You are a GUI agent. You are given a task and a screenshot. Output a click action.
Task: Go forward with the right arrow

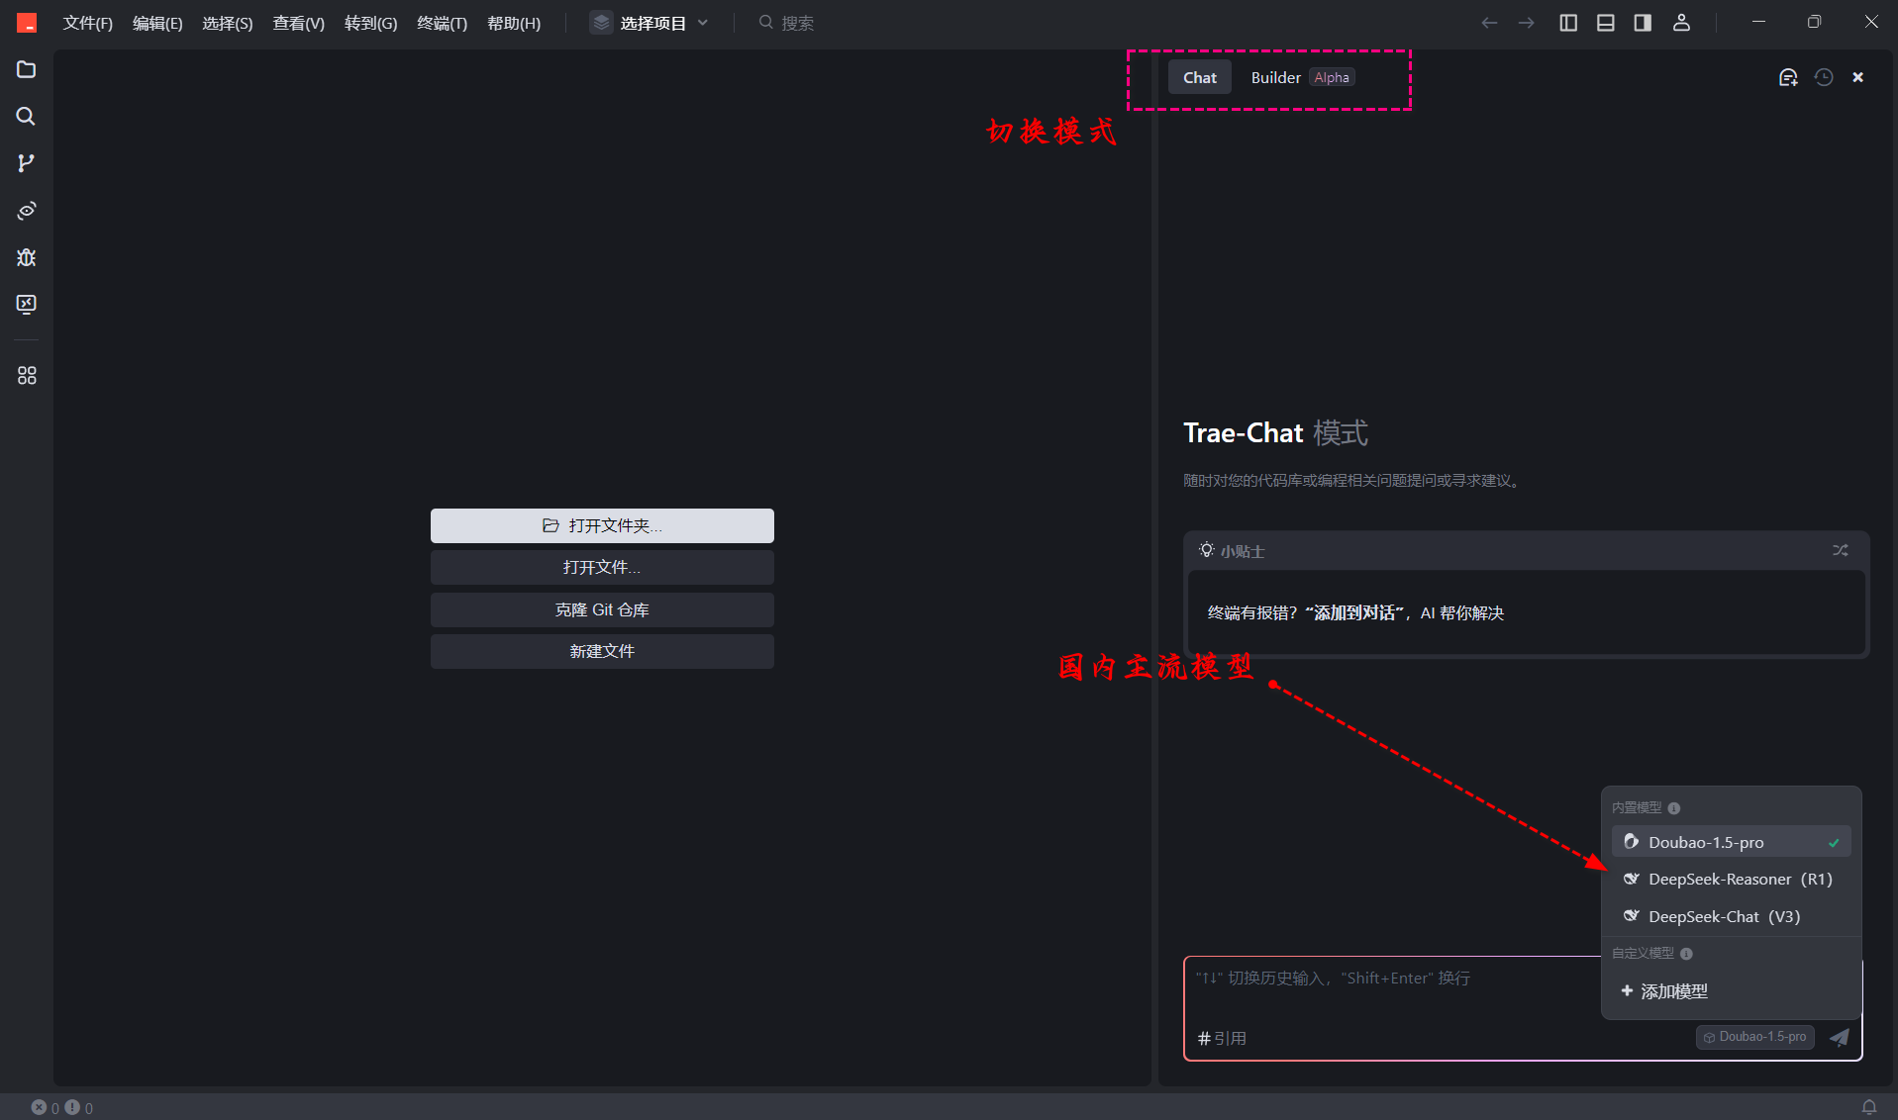1527,23
